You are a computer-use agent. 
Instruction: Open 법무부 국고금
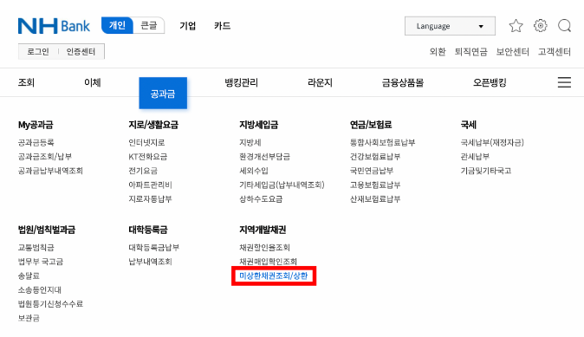41,262
